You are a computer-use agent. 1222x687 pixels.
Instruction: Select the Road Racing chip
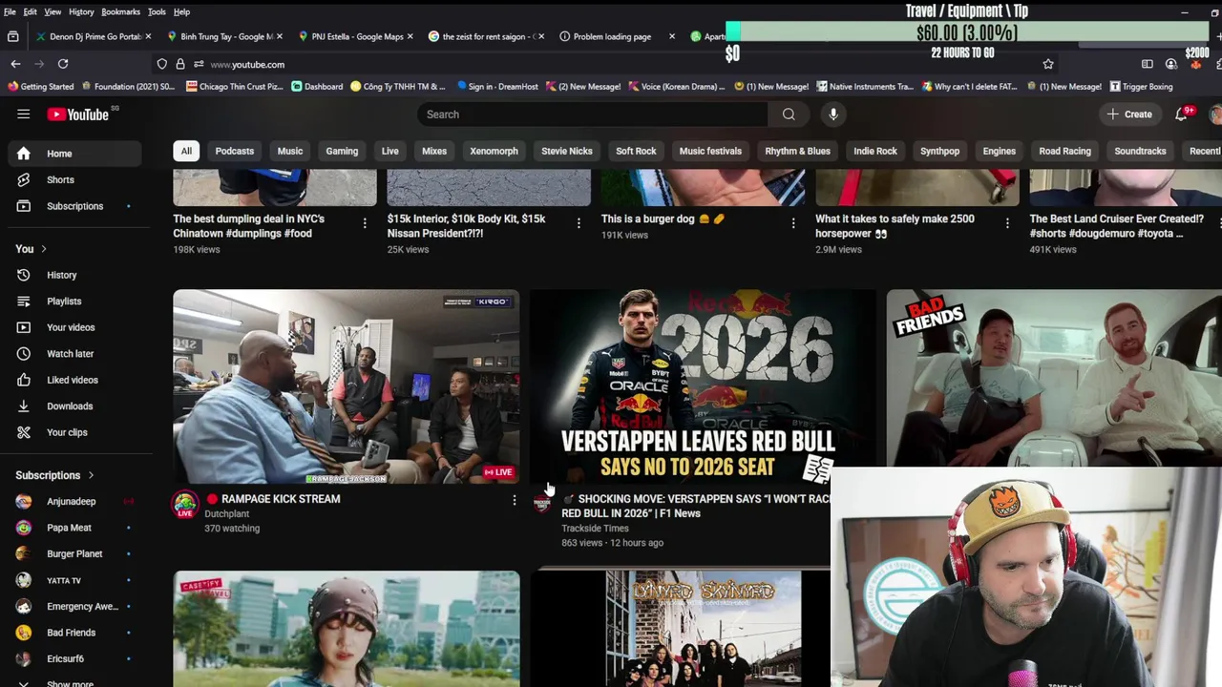point(1064,151)
